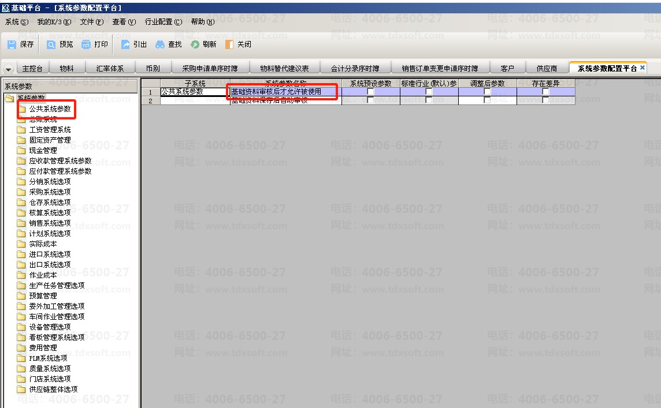The height and width of the screenshot is (408, 661).
Task: Toggle 系统预设参数 checkbox in row 1
Action: coord(370,92)
